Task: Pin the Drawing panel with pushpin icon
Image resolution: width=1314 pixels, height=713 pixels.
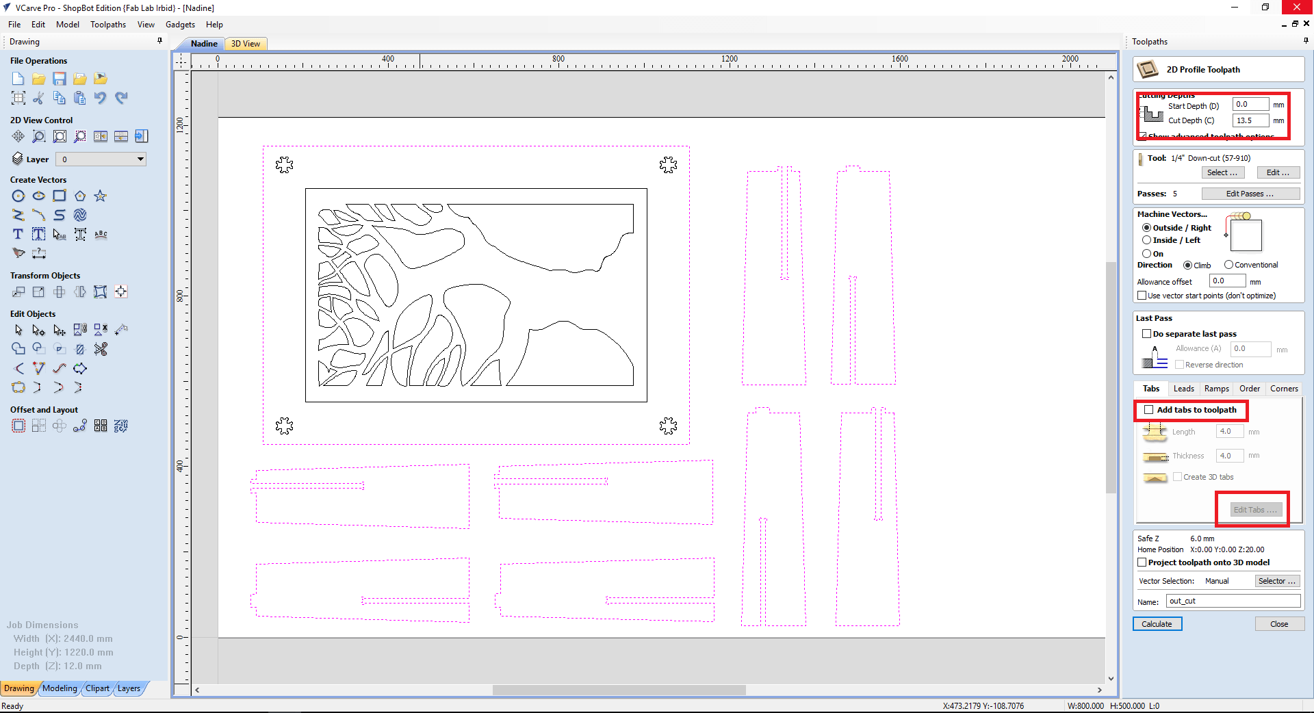Action: [x=159, y=41]
